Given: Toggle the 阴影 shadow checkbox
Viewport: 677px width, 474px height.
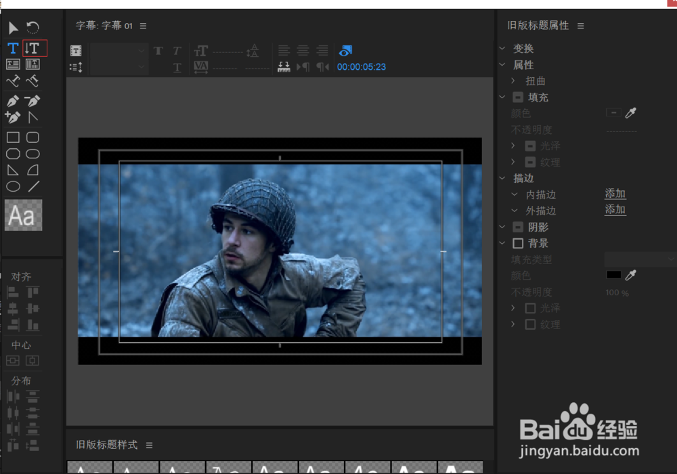Looking at the screenshot, I should click(x=518, y=227).
